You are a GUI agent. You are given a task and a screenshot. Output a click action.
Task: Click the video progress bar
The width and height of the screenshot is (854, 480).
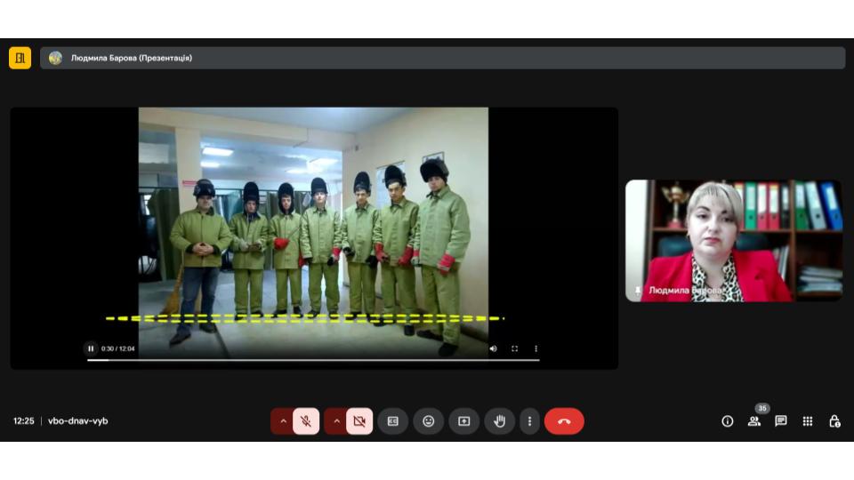coord(313,360)
